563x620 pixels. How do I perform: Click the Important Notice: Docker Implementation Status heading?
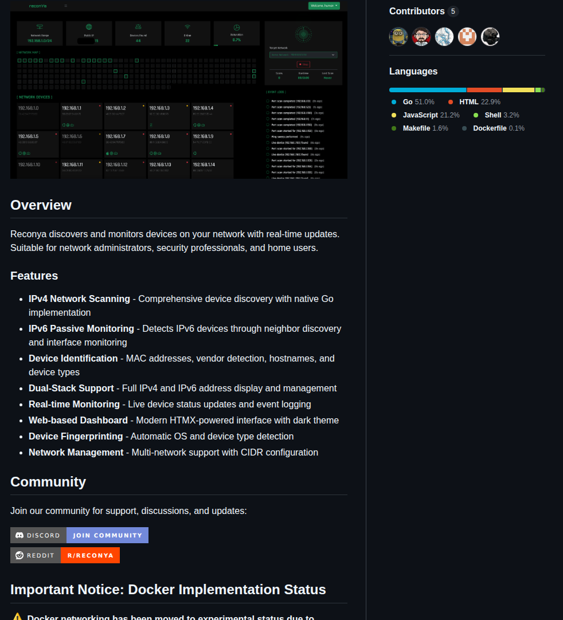[168, 590]
